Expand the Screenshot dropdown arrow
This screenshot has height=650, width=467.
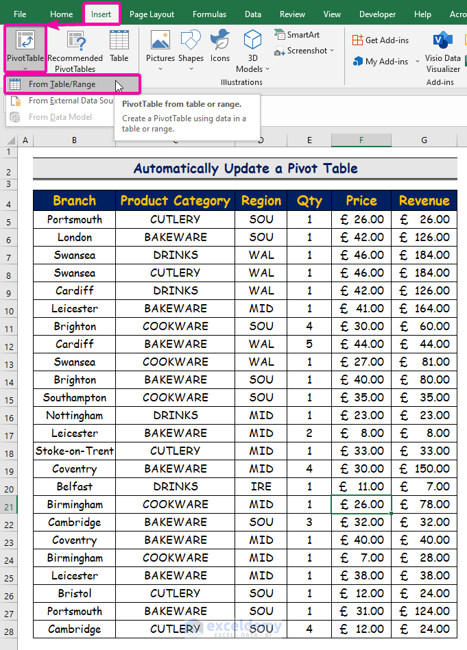coord(332,51)
